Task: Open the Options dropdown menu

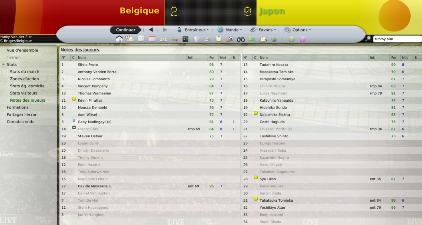Action: [297, 30]
